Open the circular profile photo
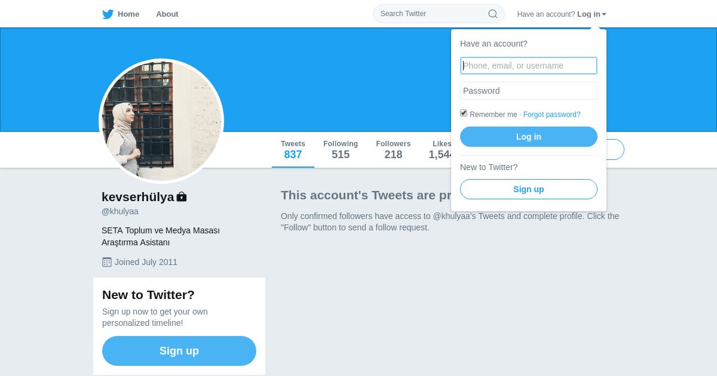This screenshot has height=376, width=717. (x=161, y=121)
